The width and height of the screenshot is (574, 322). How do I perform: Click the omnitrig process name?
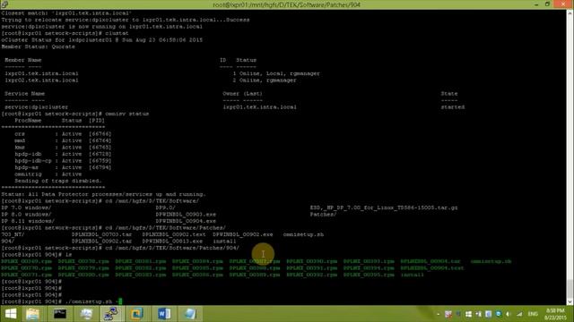coord(28,174)
